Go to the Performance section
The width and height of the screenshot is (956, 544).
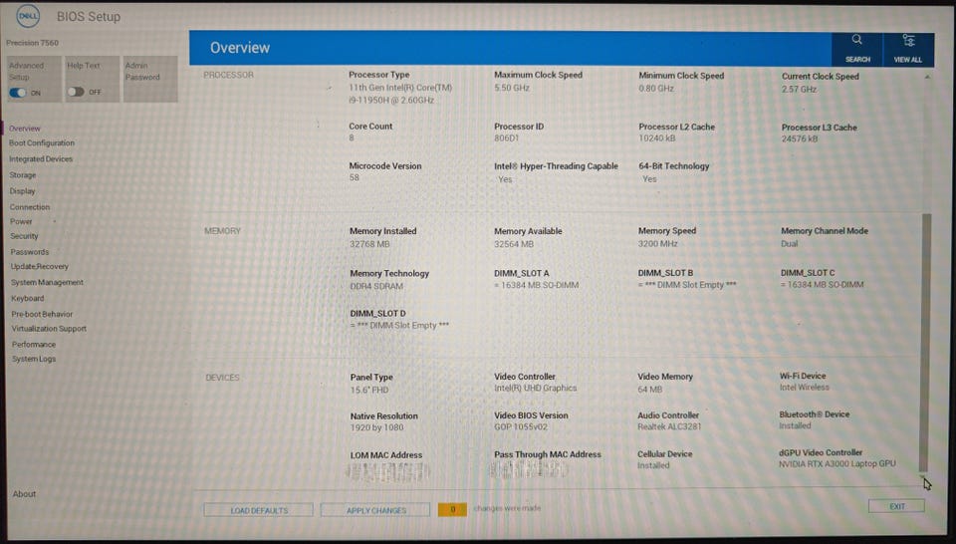click(34, 345)
